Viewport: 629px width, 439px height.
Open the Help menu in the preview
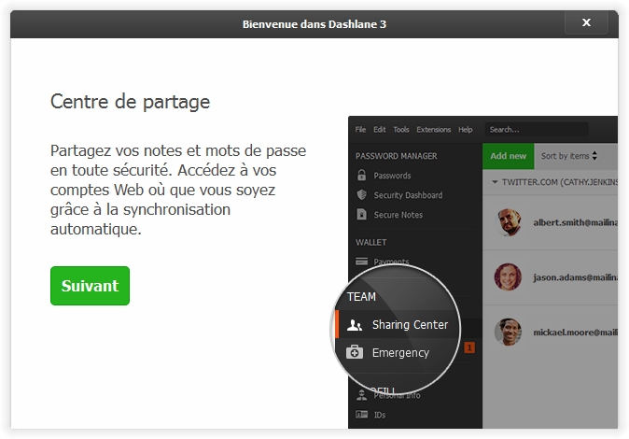466,129
